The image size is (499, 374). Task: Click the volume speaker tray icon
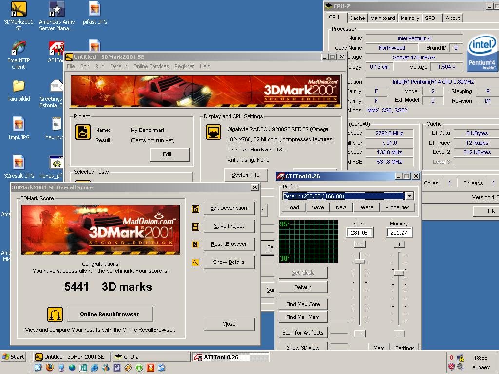(460, 367)
